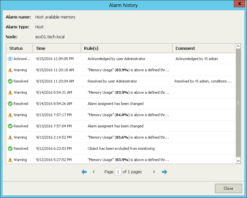Select the Memory Usage (85.6%) rule text
The image size is (247, 198).
128,137
